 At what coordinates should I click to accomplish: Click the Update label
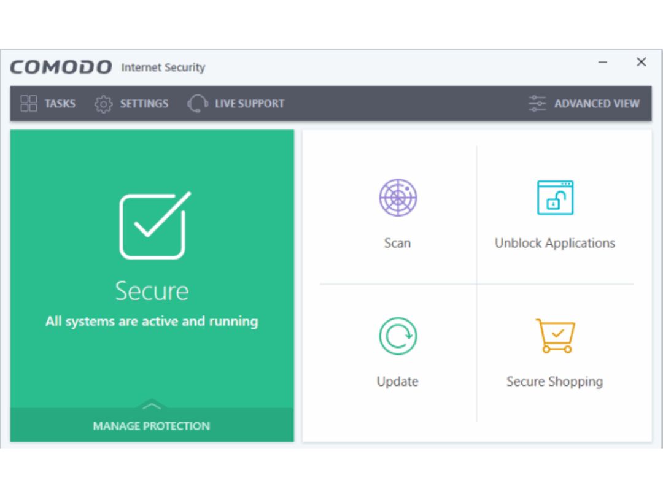(397, 382)
